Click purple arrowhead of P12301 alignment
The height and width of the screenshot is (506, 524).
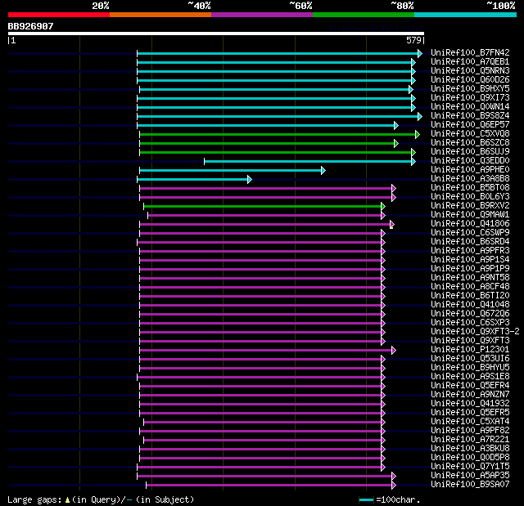click(394, 350)
